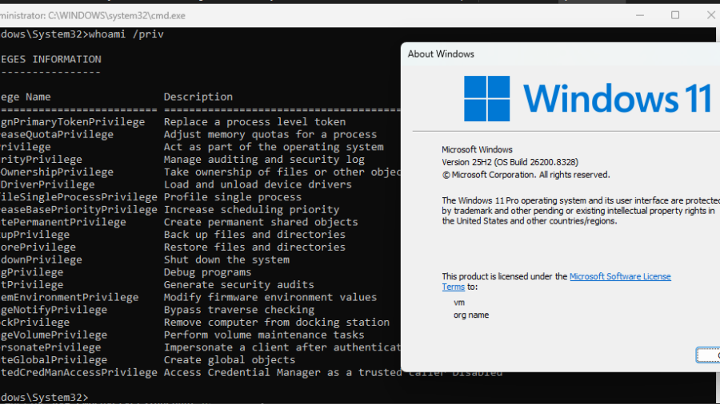Screen dimensions: 720x404
Task: Click 'Create global objects' description
Action: (x=230, y=359)
